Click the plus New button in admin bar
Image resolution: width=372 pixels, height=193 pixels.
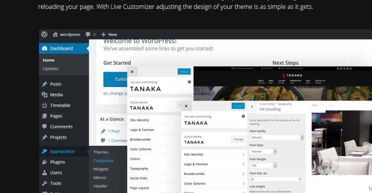[x=109, y=34]
